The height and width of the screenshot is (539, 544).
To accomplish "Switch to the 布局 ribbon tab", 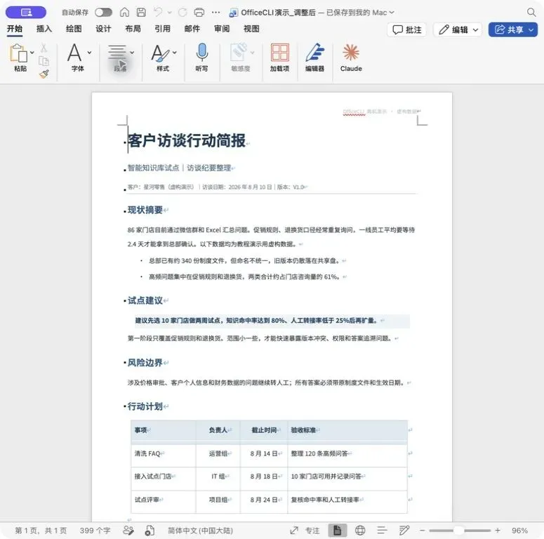I will coord(133,29).
